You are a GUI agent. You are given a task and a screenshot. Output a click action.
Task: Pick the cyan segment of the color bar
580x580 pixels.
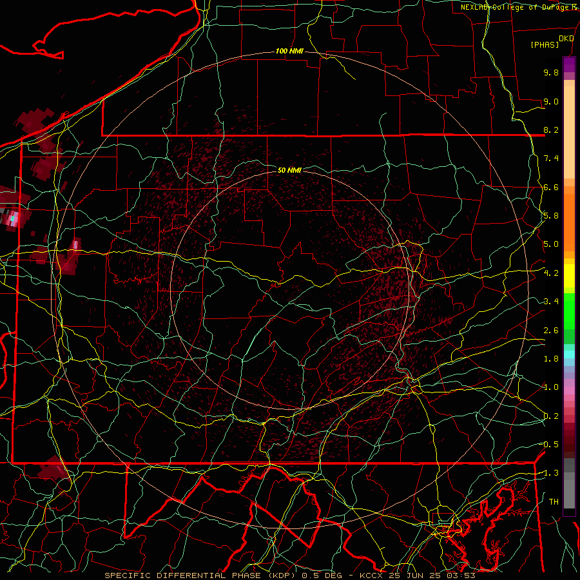[569, 354]
